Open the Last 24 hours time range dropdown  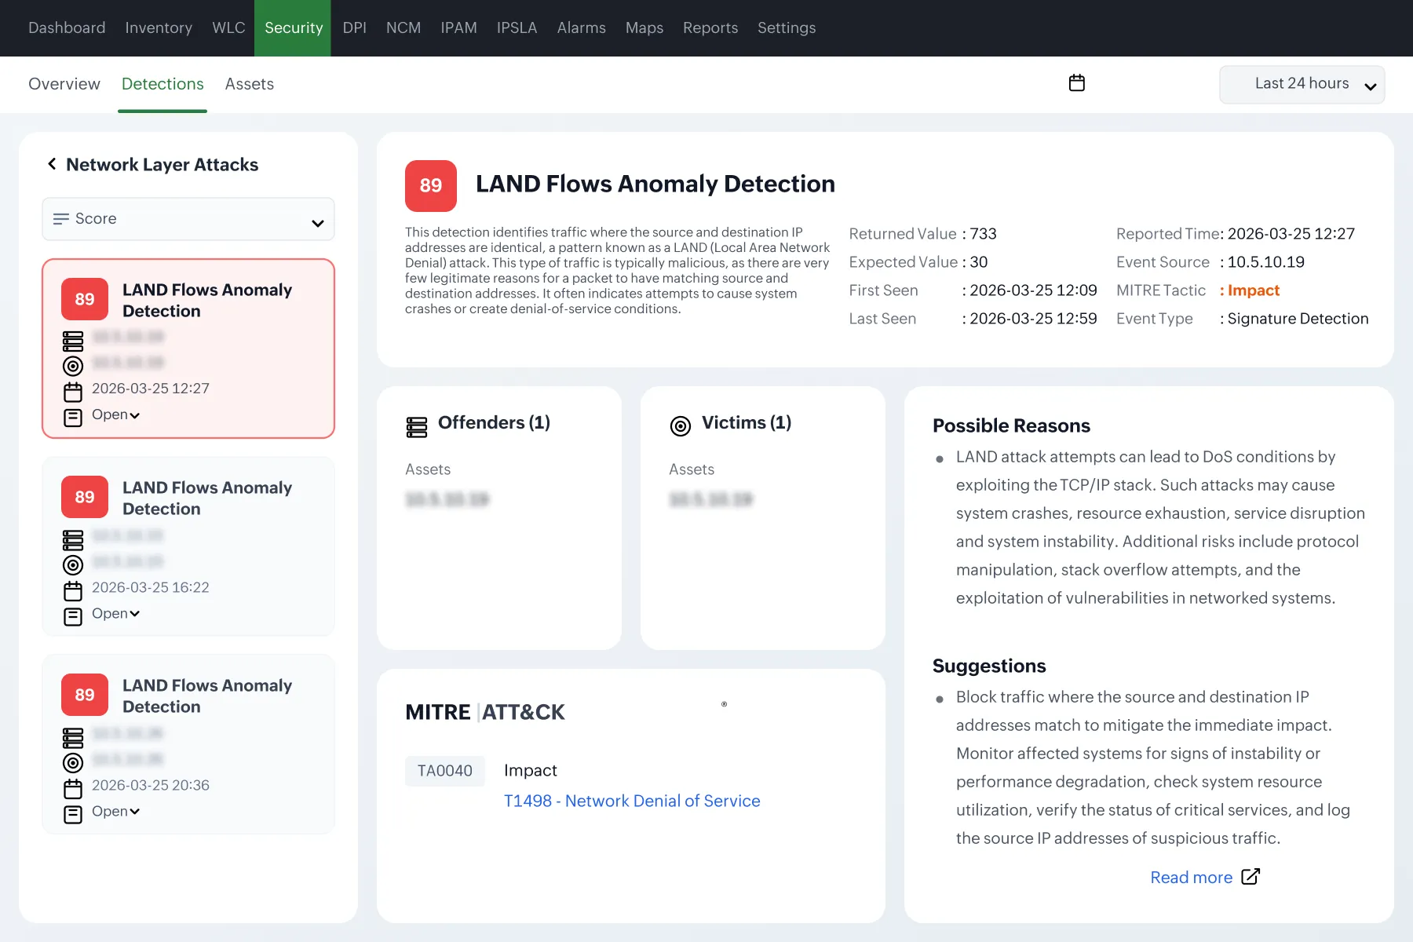(x=1302, y=84)
